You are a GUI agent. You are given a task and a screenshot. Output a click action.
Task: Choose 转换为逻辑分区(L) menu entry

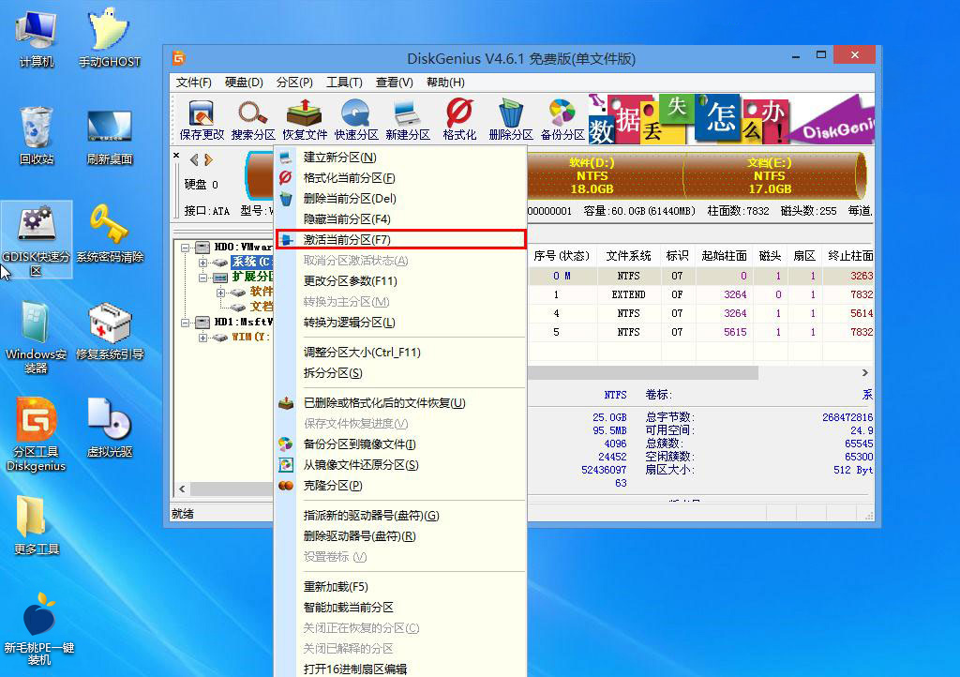point(401,322)
